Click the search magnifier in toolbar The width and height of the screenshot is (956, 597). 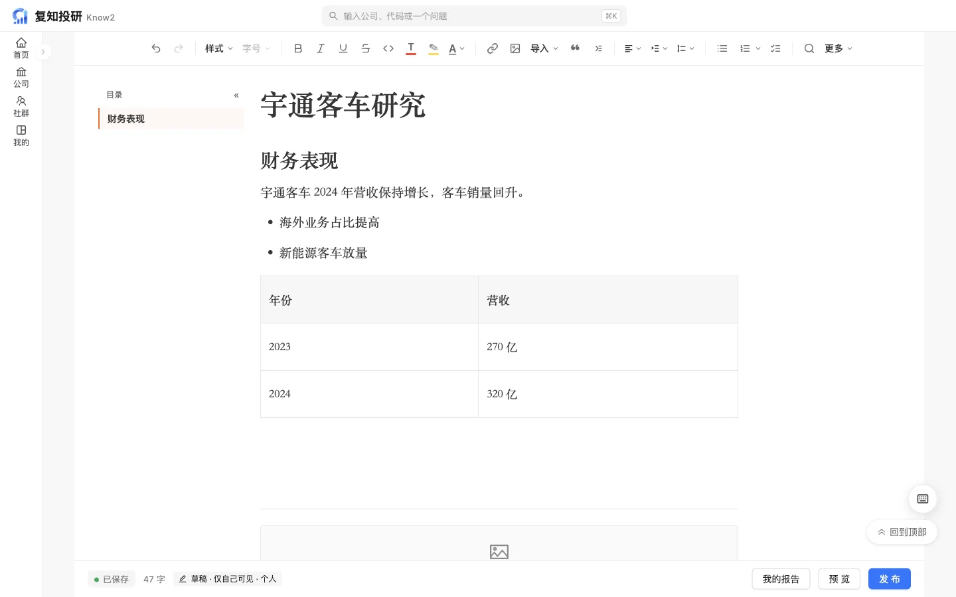point(809,48)
